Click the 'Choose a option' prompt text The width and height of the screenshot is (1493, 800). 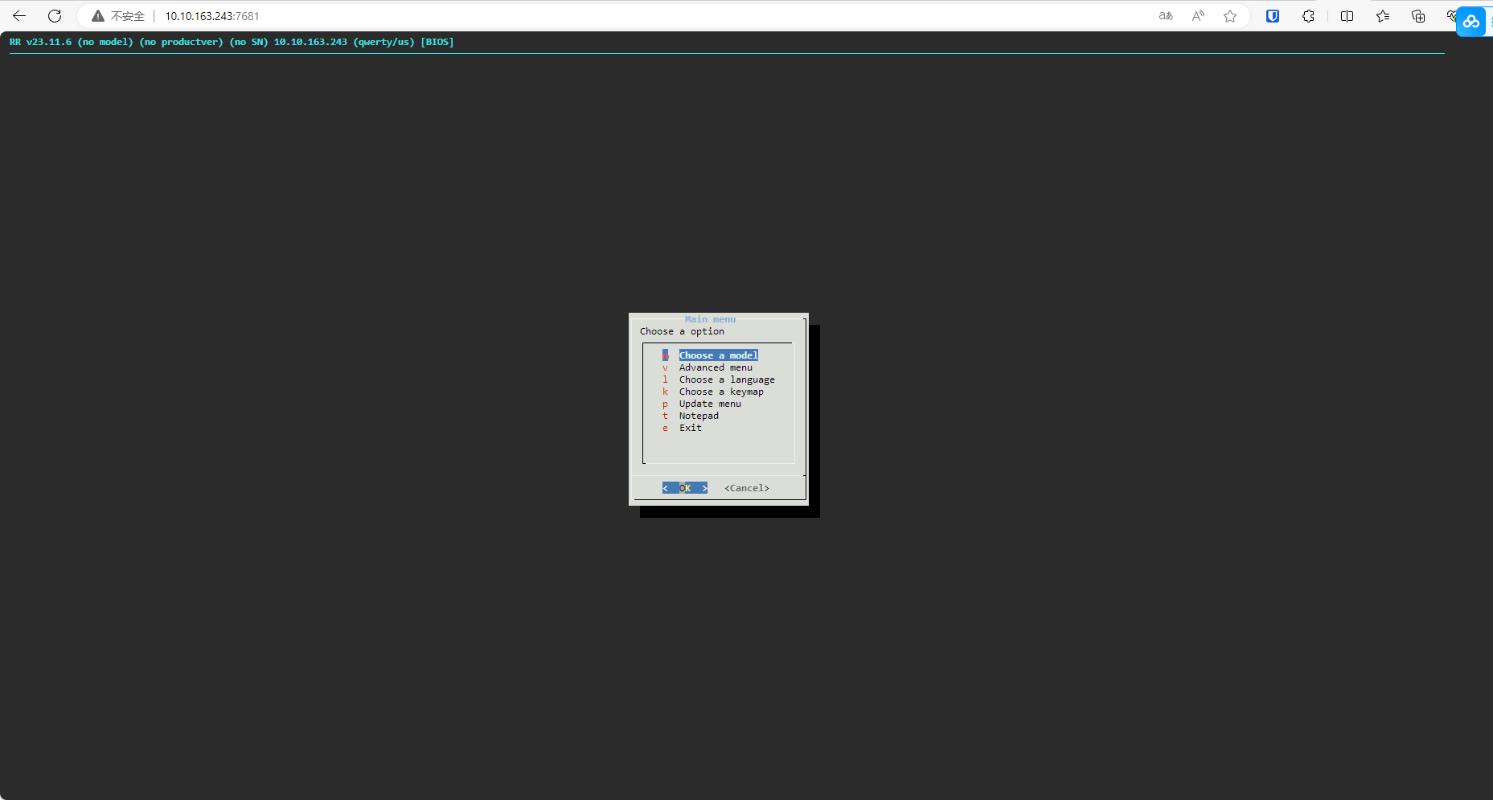point(682,331)
